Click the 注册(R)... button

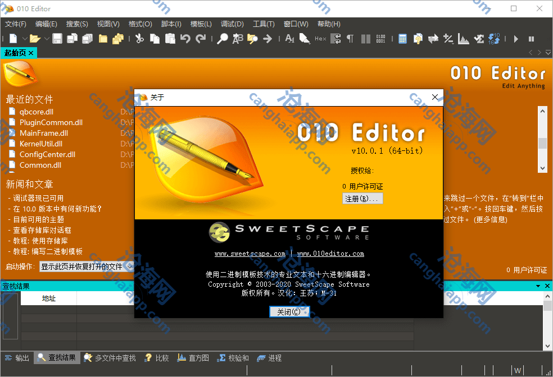click(x=362, y=199)
